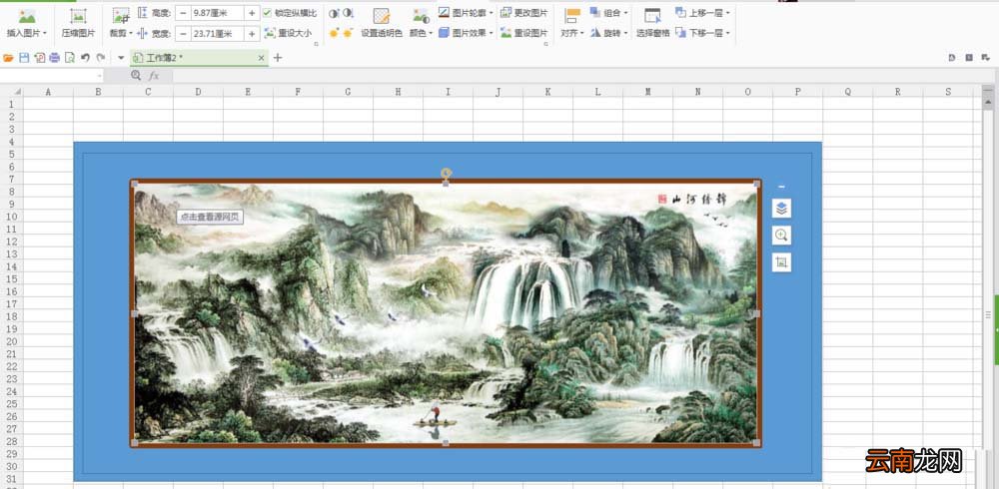Click 重设图片 reset picture
999x489 pixels.
point(523,33)
